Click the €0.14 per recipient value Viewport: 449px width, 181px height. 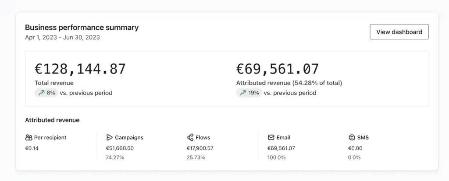32,149
